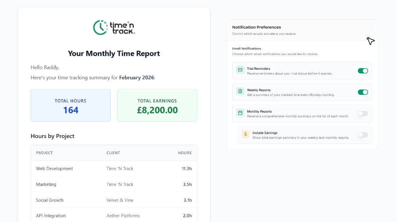The height and width of the screenshot is (222, 397).
Task: Click the Aether Platforms client cell
Action: coord(123,216)
